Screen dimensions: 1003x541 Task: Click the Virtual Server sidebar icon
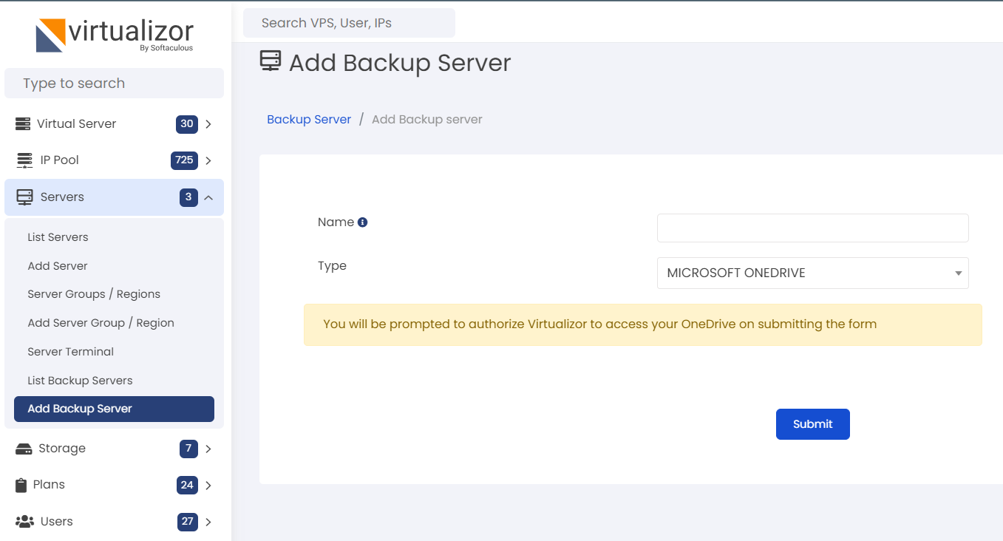point(23,123)
